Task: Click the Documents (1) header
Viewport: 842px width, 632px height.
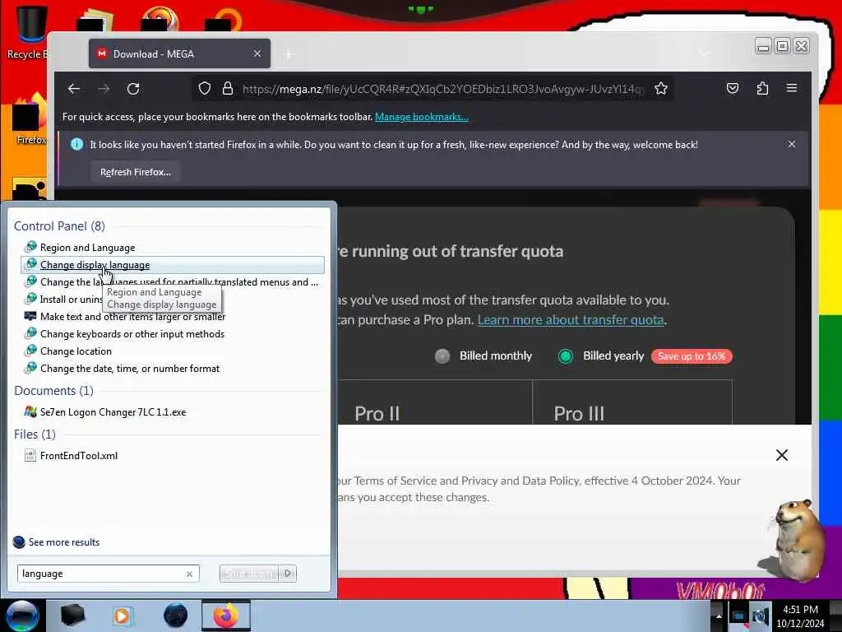Action: pyautogui.click(x=53, y=391)
